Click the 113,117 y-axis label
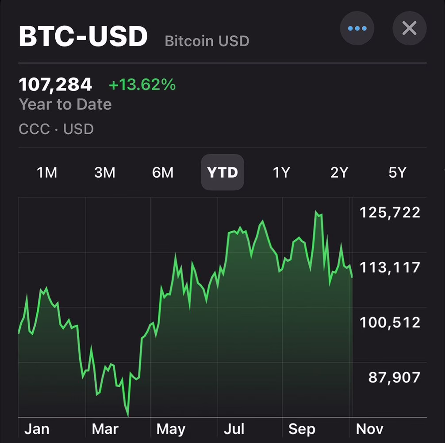This screenshot has height=443, width=445. click(x=390, y=268)
